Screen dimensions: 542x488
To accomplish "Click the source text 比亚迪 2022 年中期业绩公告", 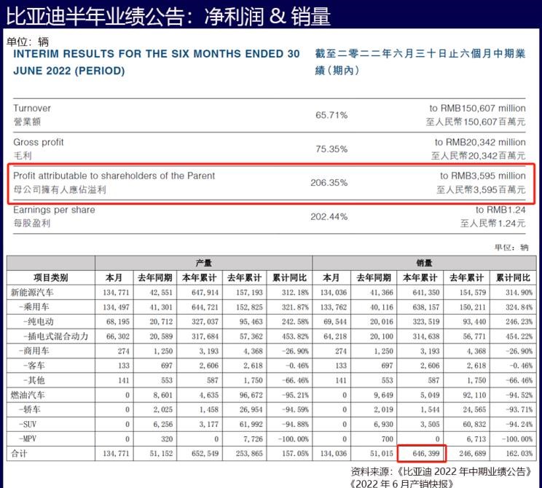I will click(464, 472).
